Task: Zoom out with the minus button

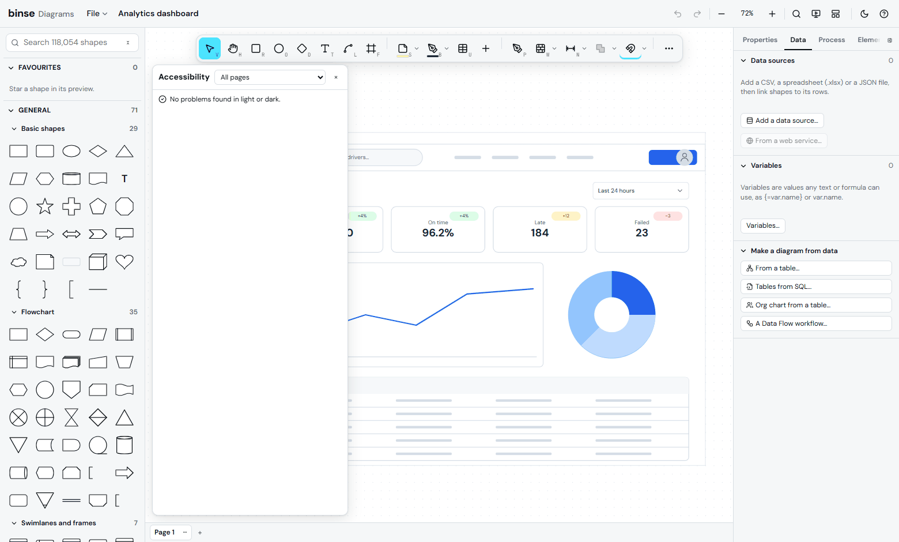Action: click(x=722, y=14)
